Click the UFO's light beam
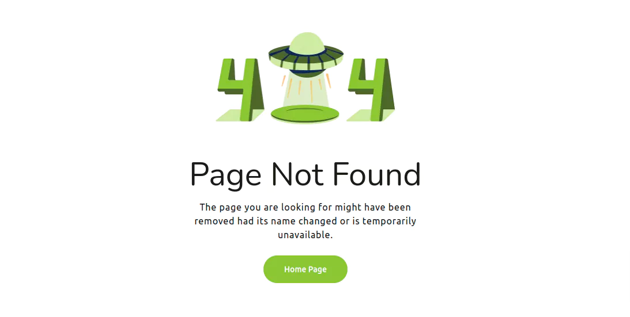Viewport: 630px width, 317px height. 305,91
